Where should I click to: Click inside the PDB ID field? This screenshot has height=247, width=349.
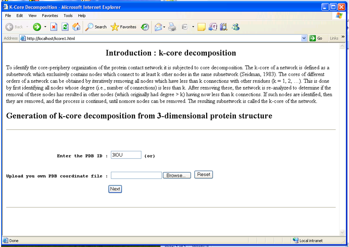click(126, 155)
